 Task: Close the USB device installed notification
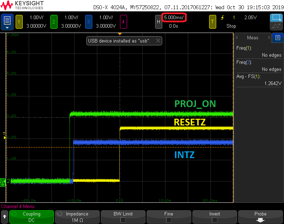158,41
